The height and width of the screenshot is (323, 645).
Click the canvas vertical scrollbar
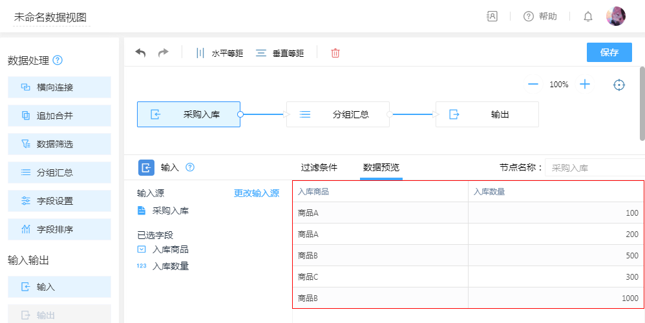point(642,103)
